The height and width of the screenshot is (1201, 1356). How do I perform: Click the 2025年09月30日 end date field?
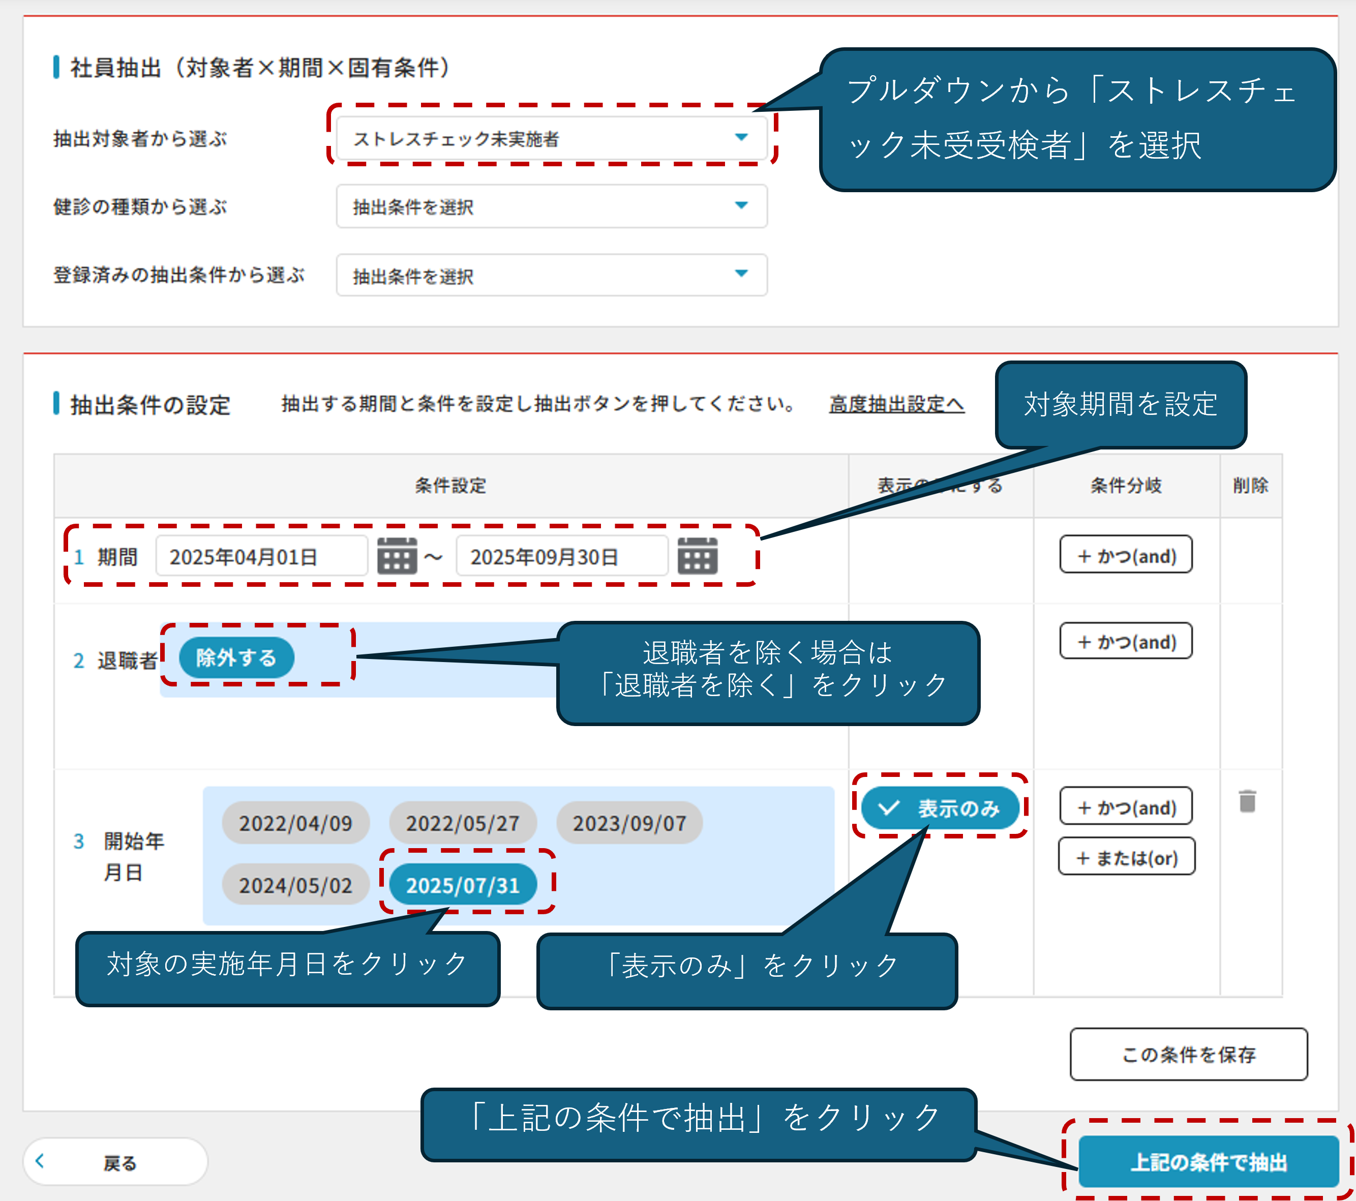coord(561,556)
